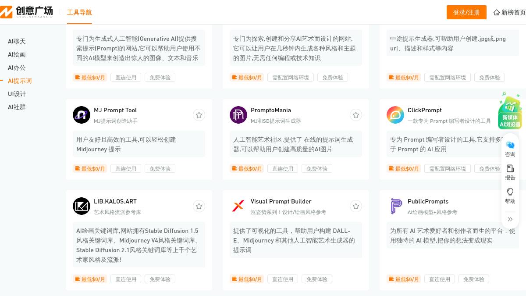Click 需配置网络环境 tag on ClickPrompt

click(x=448, y=168)
